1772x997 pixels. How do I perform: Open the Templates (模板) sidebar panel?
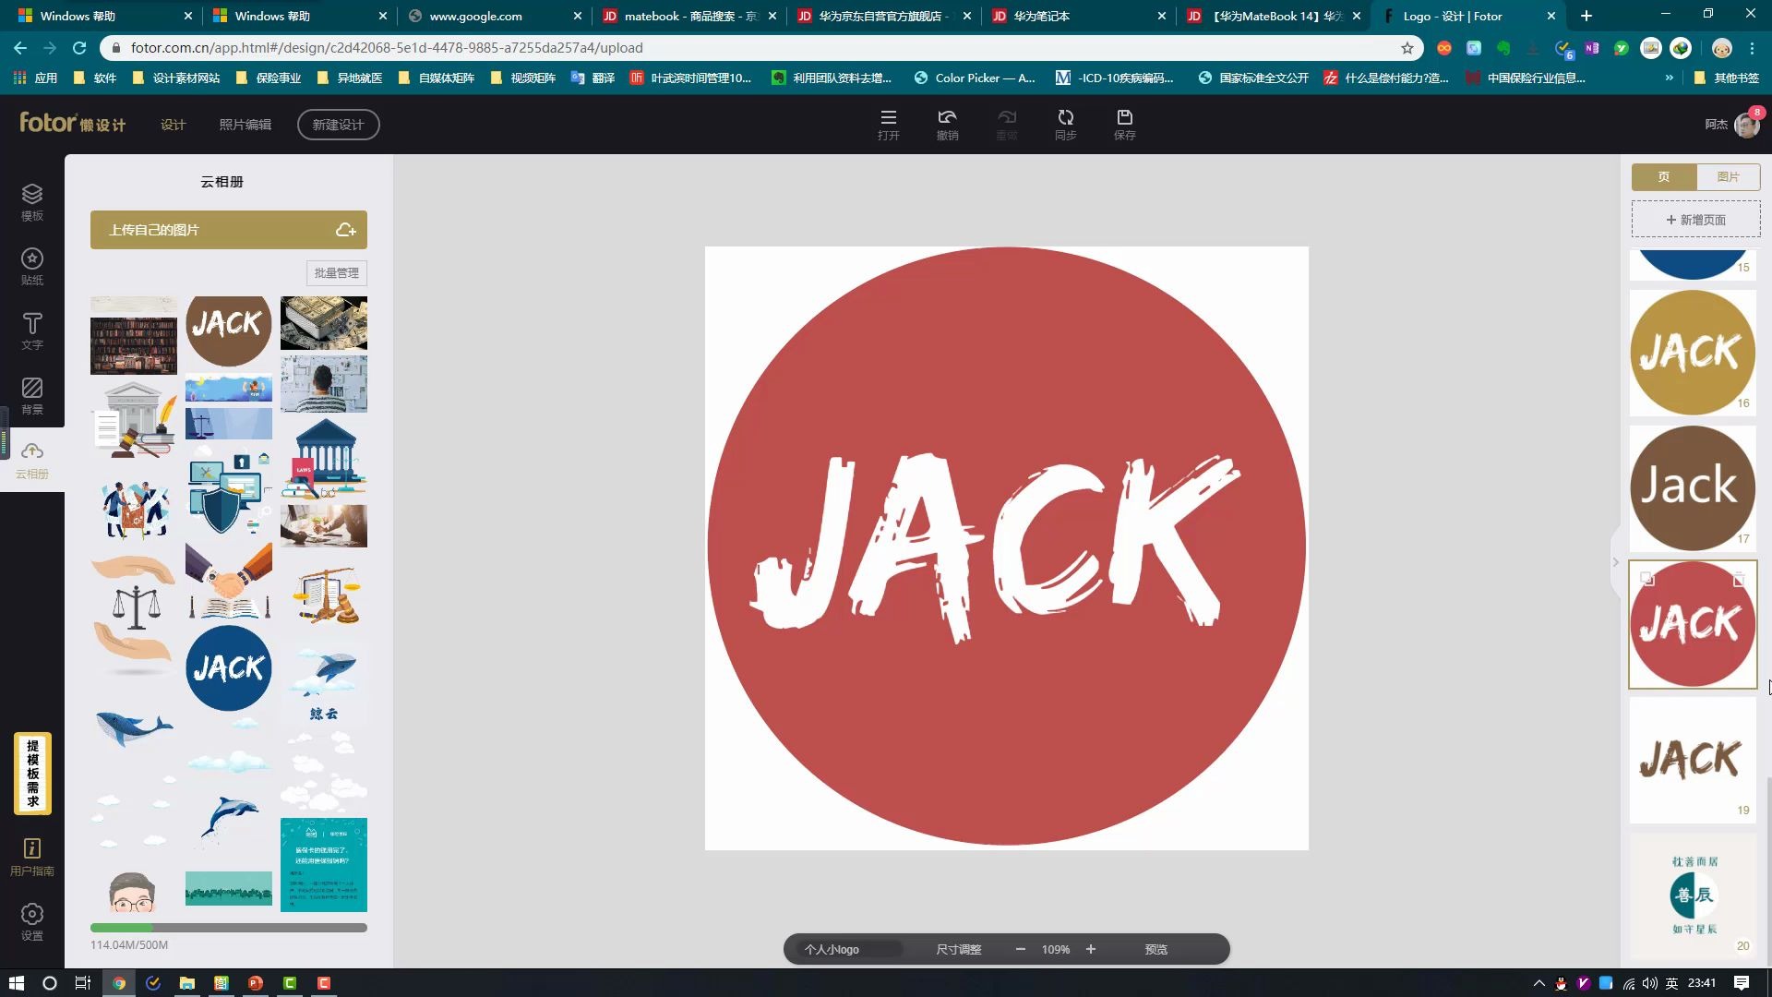pyautogui.click(x=32, y=202)
